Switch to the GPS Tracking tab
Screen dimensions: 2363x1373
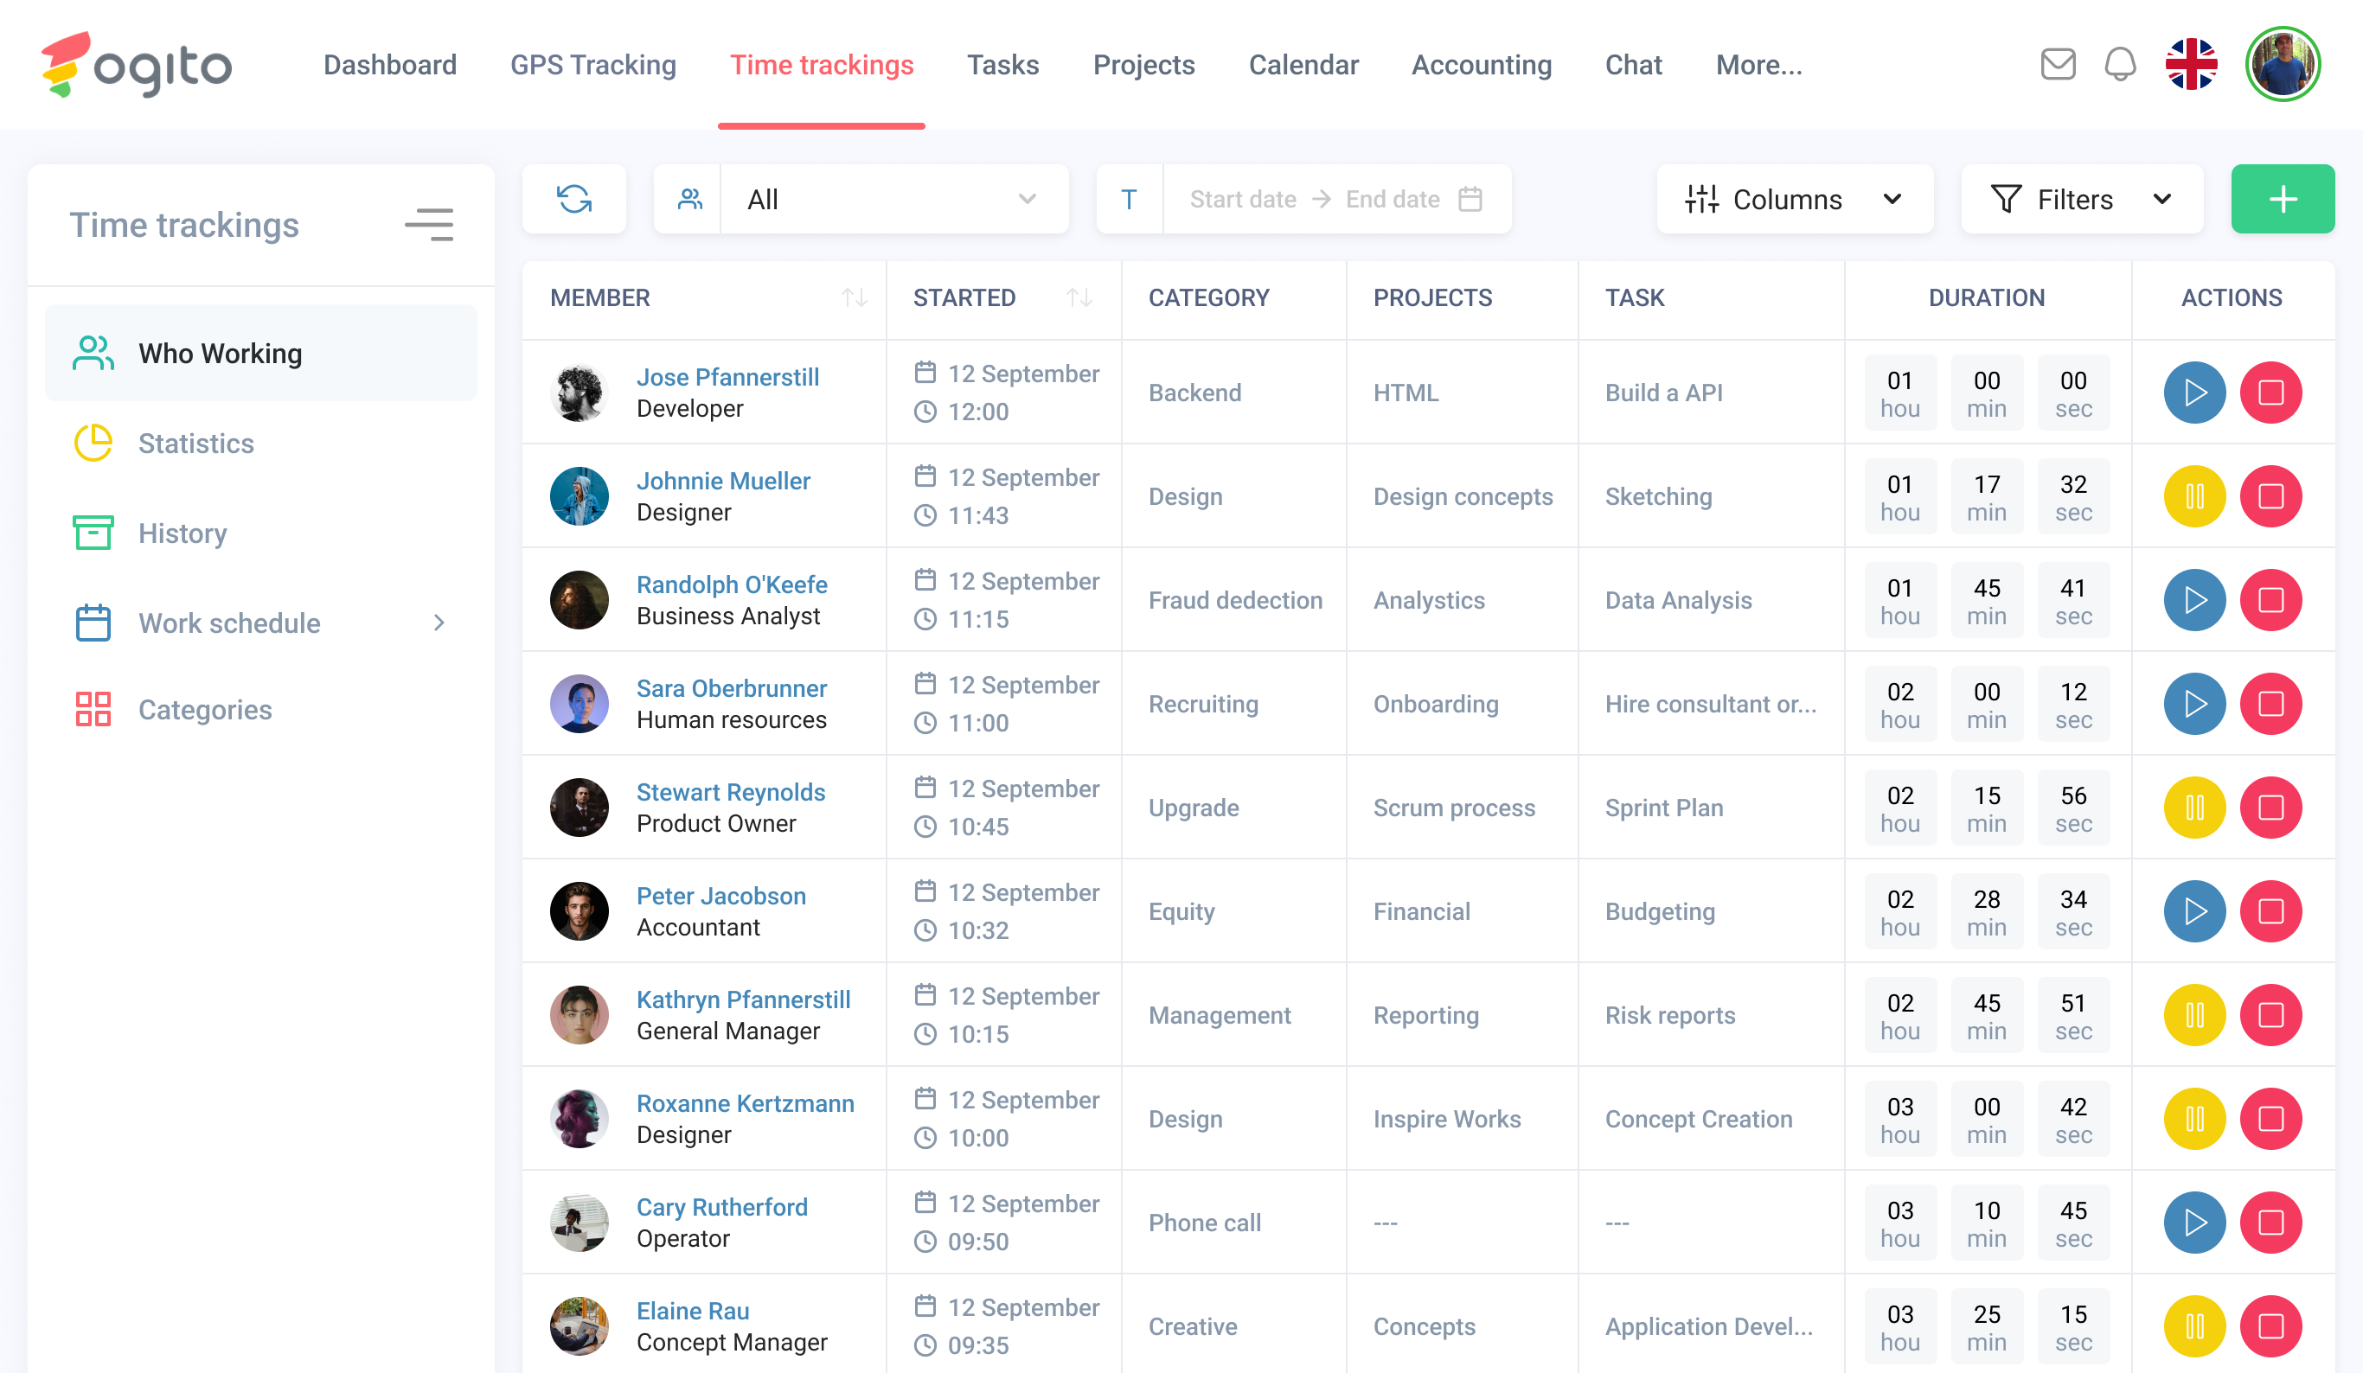pyautogui.click(x=592, y=65)
